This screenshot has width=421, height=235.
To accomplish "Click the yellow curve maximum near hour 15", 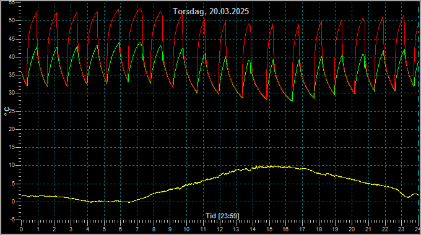I will coord(270,166).
